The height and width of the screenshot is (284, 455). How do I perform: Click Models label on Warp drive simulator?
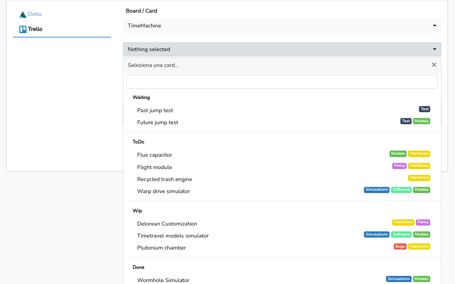point(422,190)
